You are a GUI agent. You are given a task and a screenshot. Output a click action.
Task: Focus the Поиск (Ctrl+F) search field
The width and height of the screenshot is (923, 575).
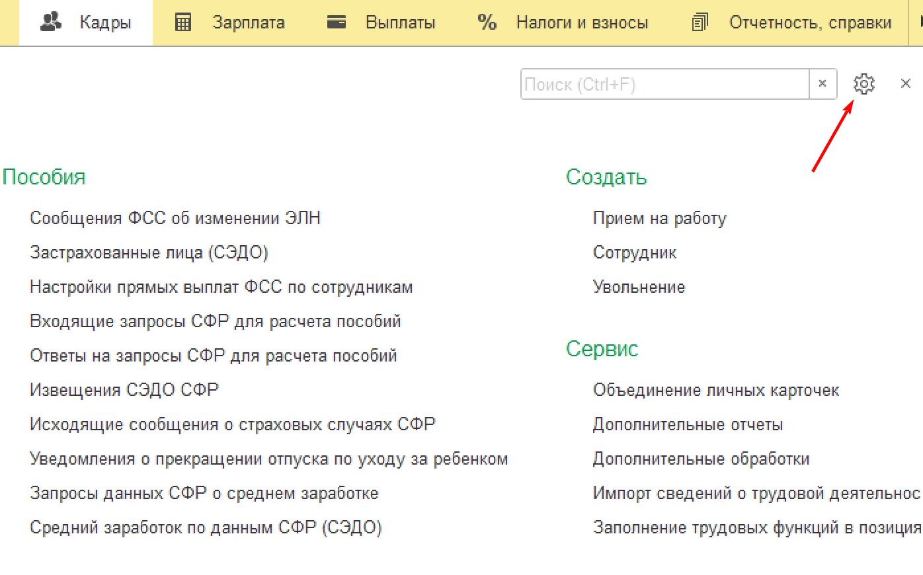click(665, 84)
